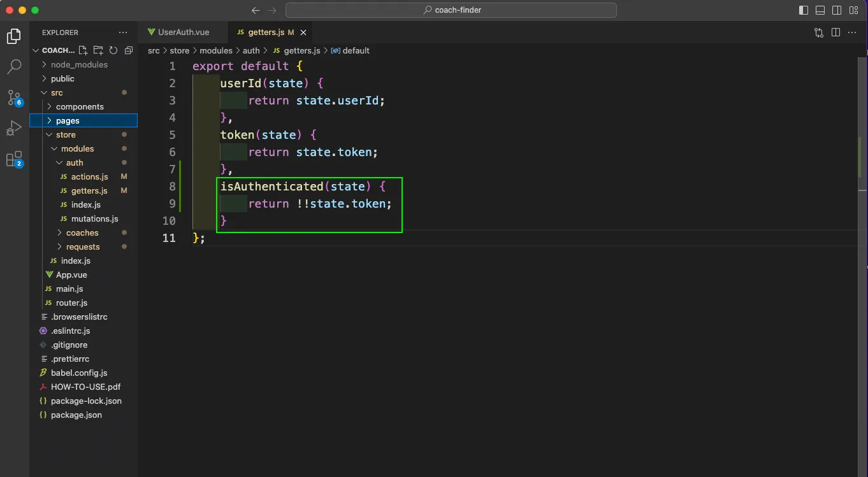The height and width of the screenshot is (477, 868).
Task: Open Extensions view with 2 badge
Action: coord(14,159)
